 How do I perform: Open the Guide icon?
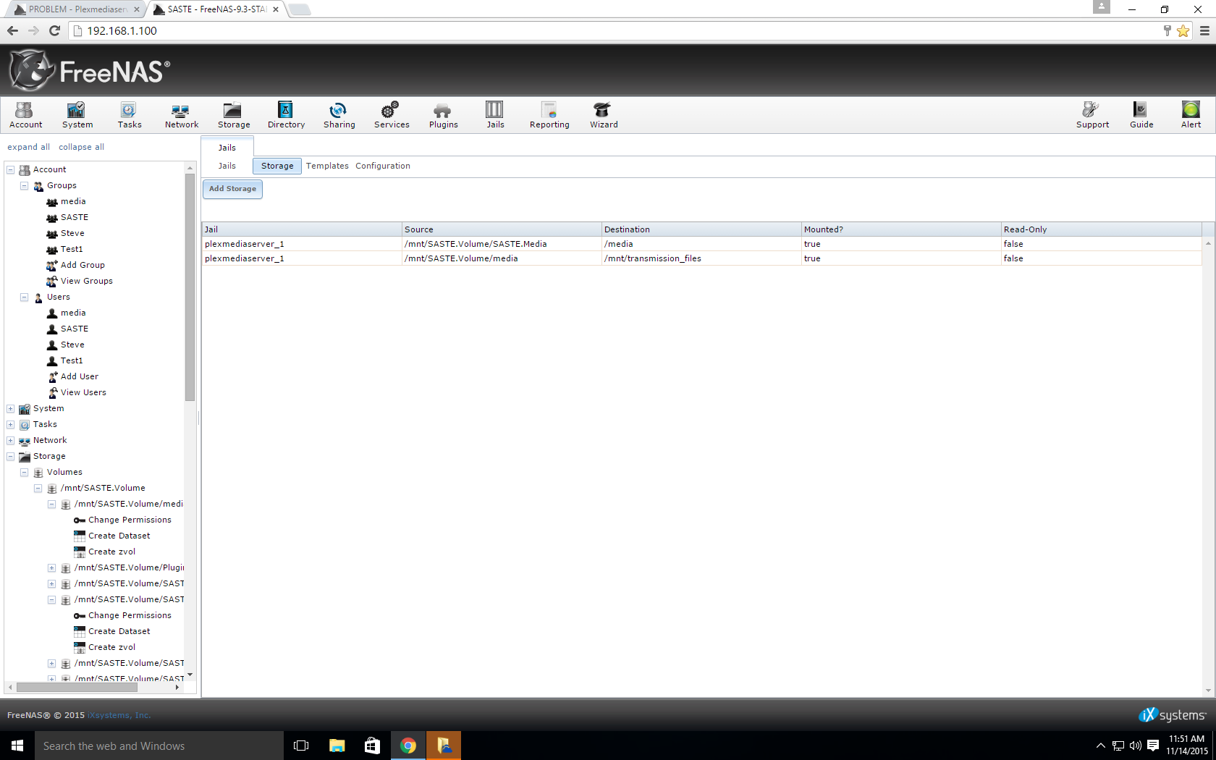point(1141,114)
